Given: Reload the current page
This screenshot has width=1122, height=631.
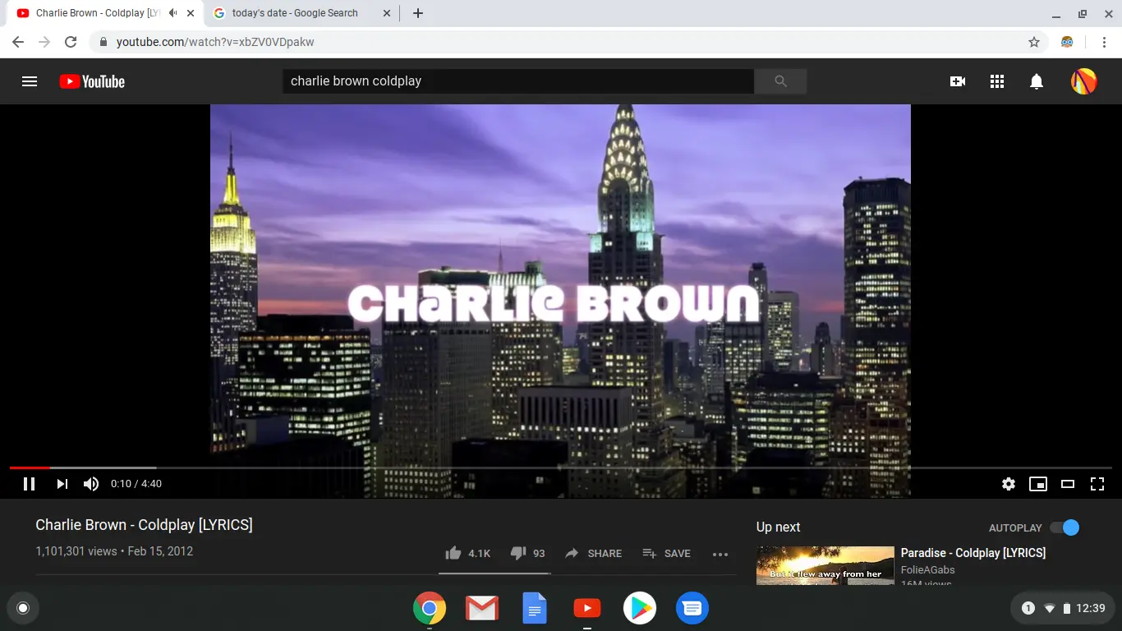Looking at the screenshot, I should [x=71, y=42].
